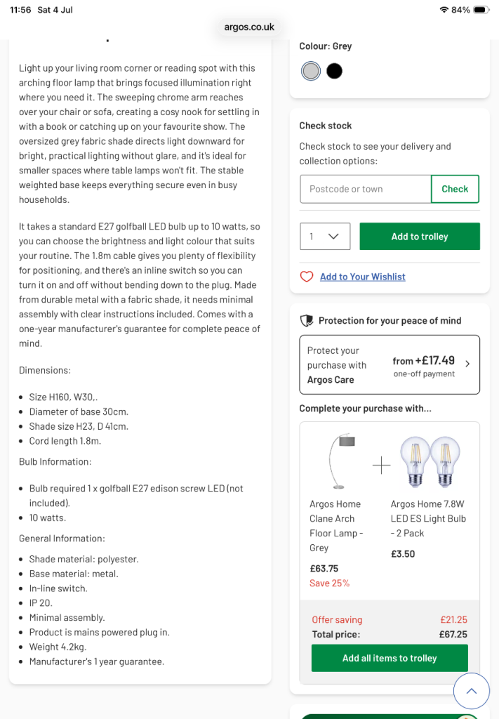499x719 pixels.
Task: Tap the argos.co.uk address bar
Action: (x=249, y=27)
